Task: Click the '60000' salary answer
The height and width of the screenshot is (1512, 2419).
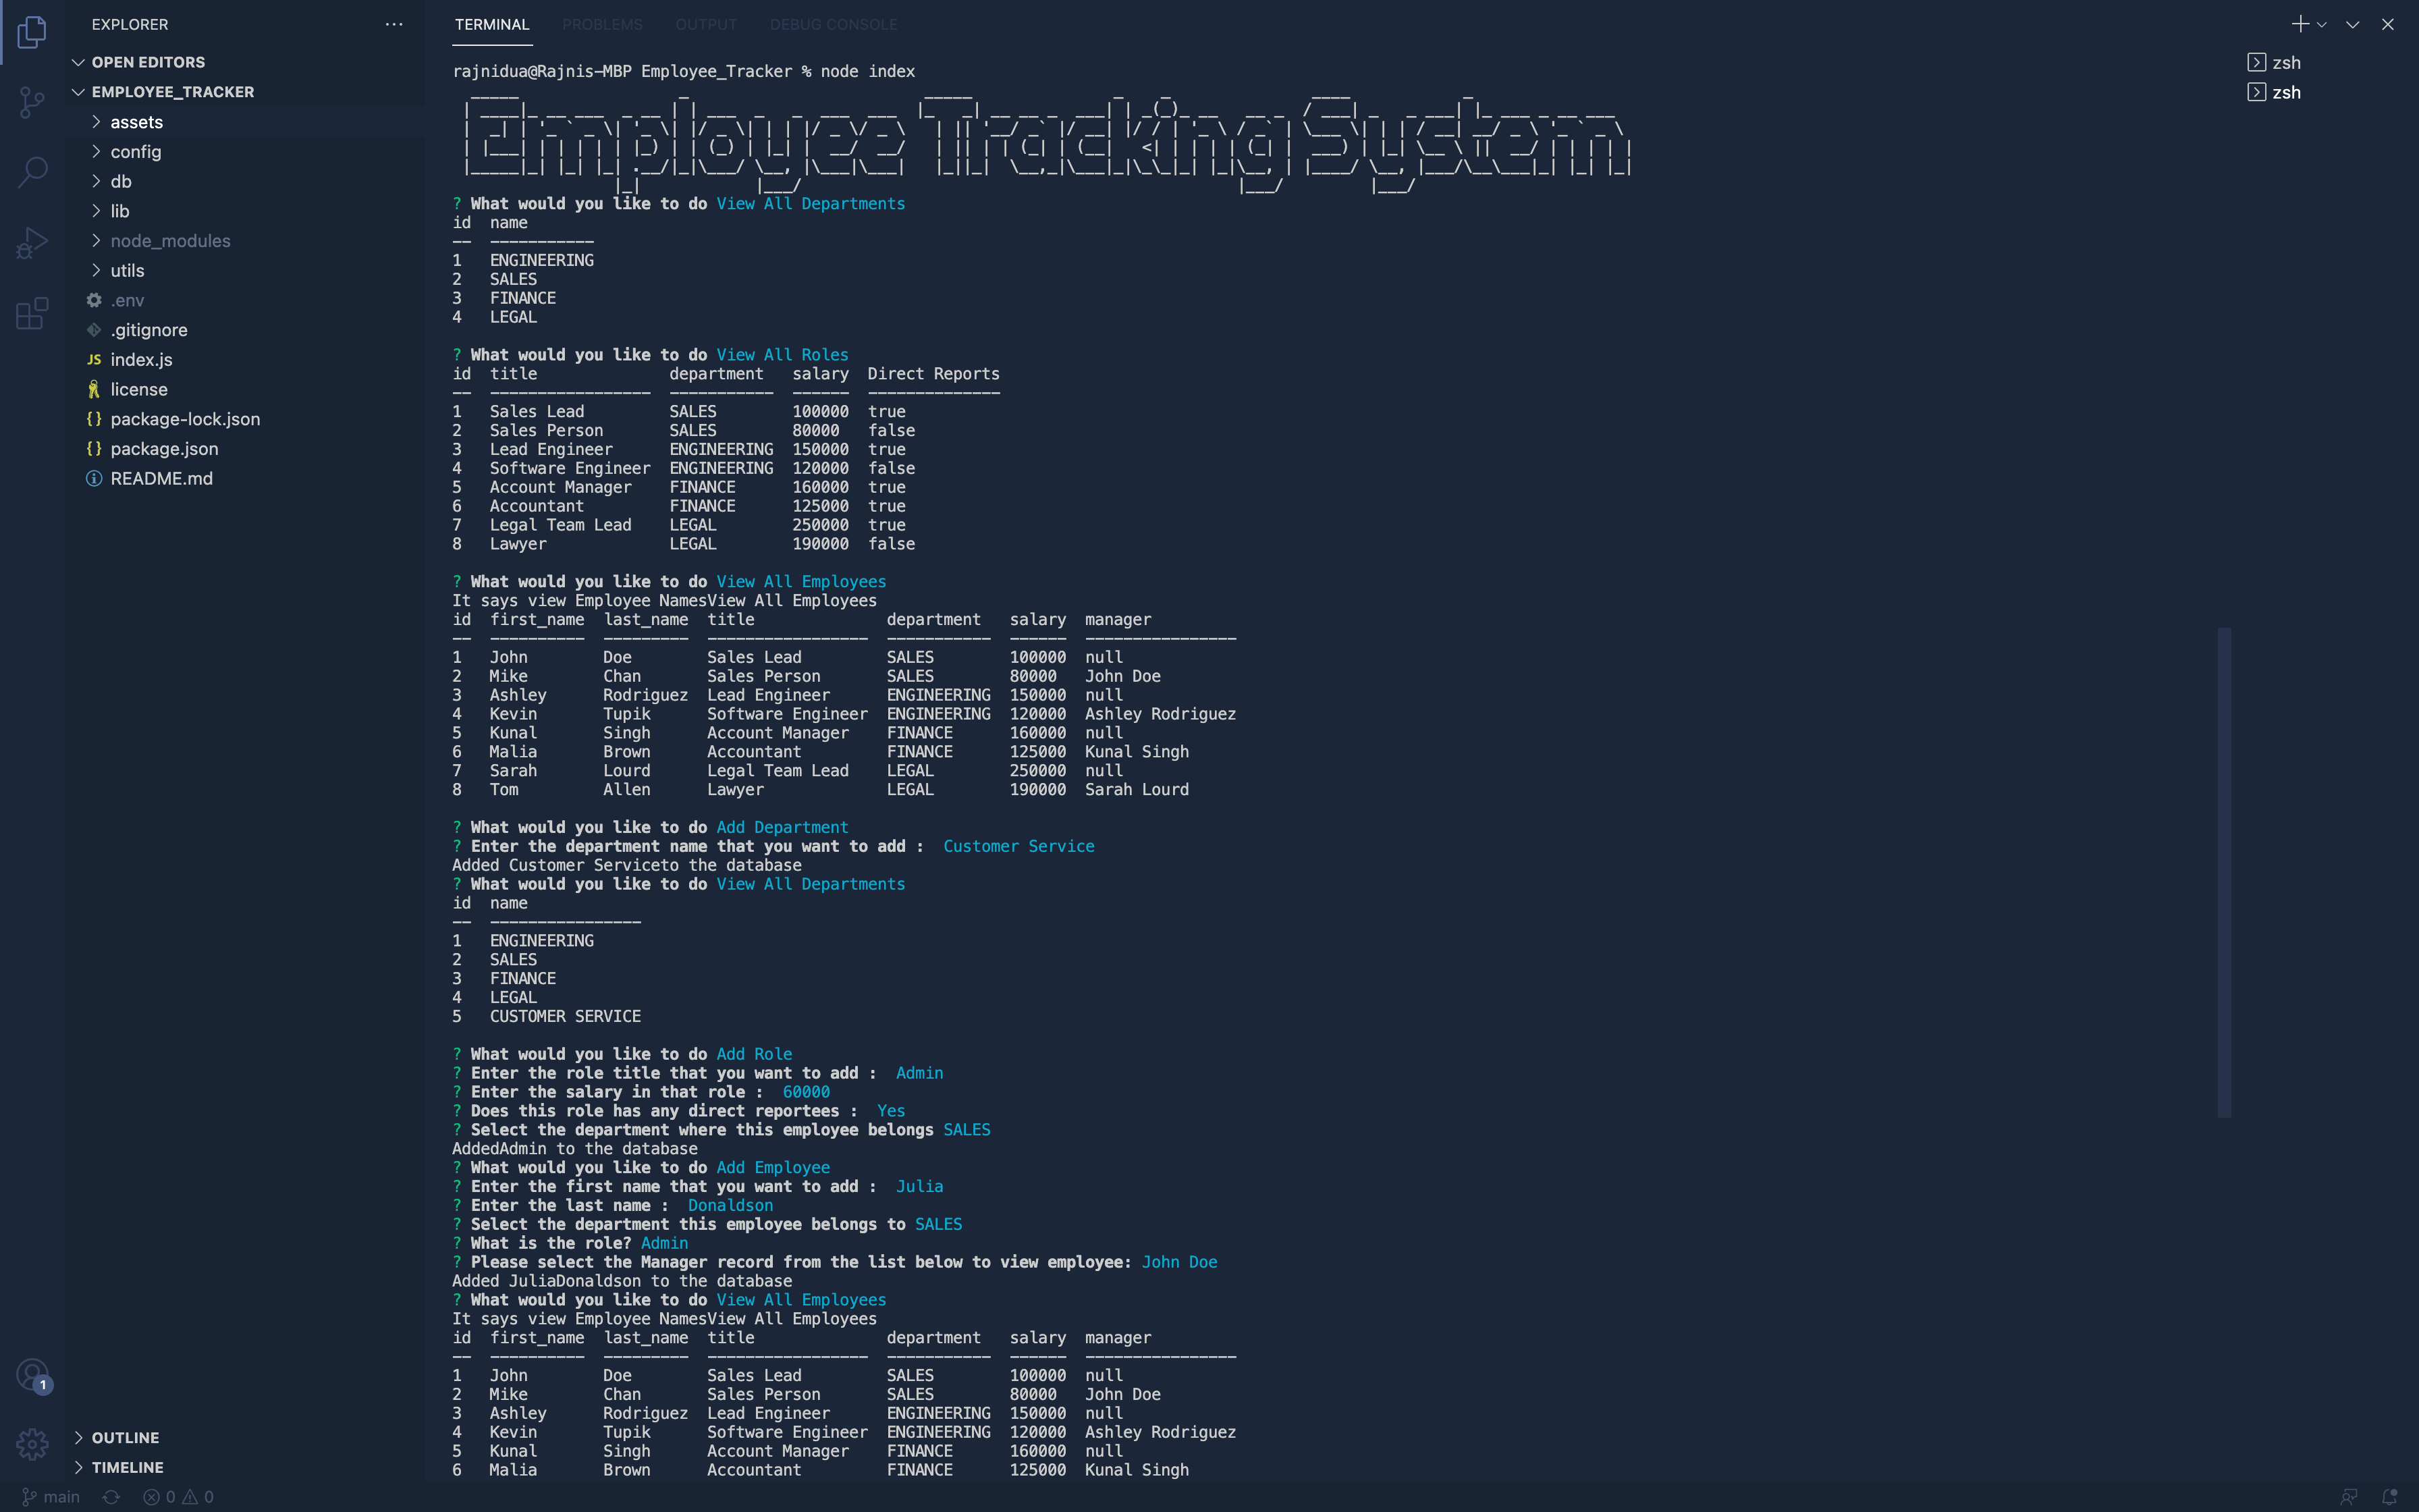Action: click(x=806, y=1092)
